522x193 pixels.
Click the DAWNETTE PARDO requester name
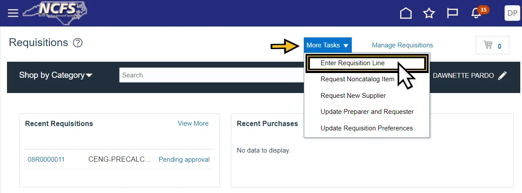[x=463, y=76]
